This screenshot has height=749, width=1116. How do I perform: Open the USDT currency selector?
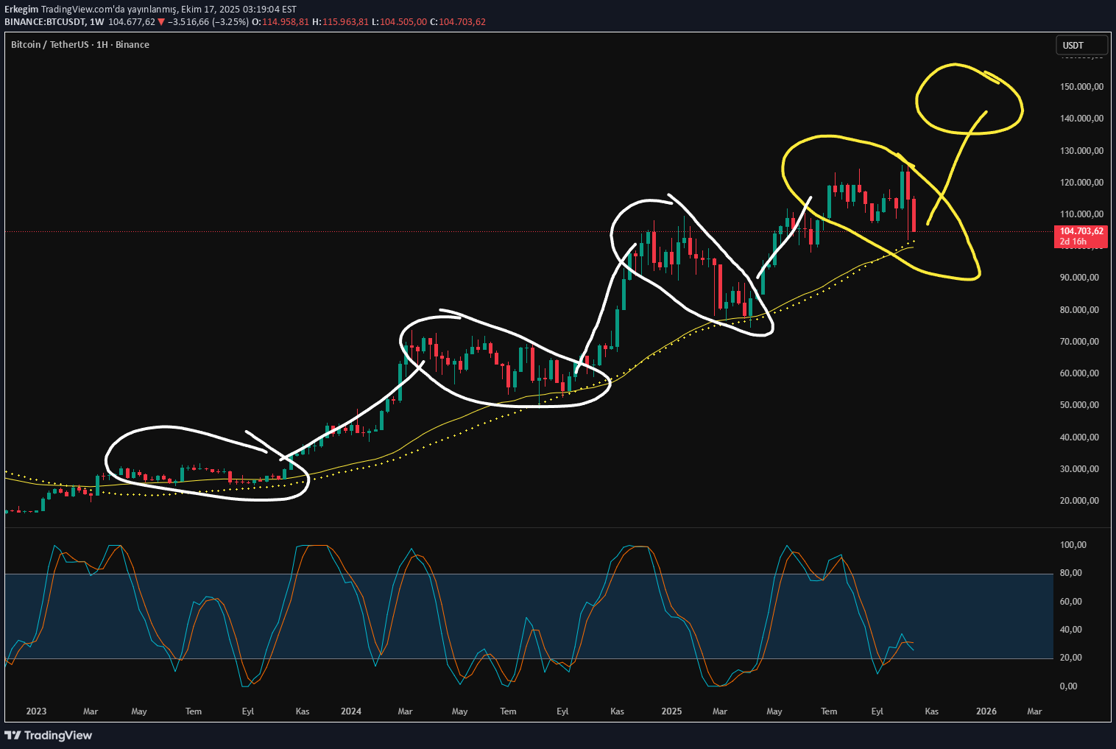[x=1081, y=45]
